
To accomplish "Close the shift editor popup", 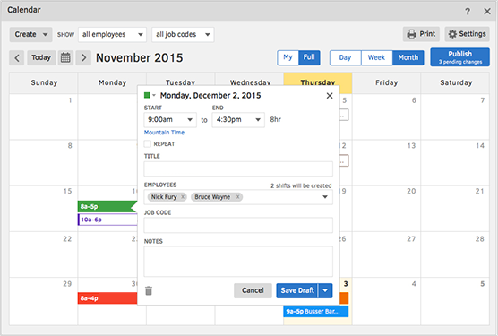I will coord(330,96).
